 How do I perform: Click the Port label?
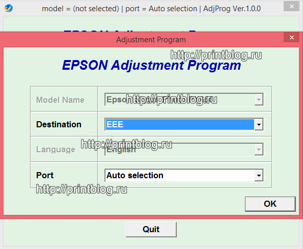(45, 175)
